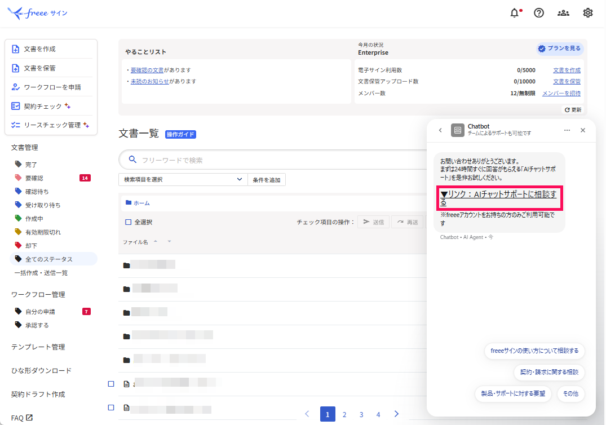Filter documents by 完了 status

tap(31, 165)
